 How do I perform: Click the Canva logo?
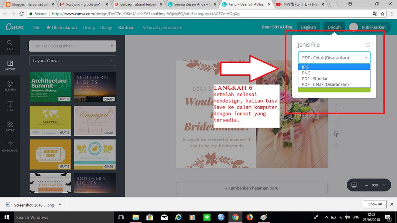coord(15,27)
